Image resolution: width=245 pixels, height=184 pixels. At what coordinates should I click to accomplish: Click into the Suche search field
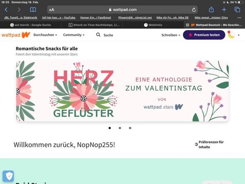(108, 35)
